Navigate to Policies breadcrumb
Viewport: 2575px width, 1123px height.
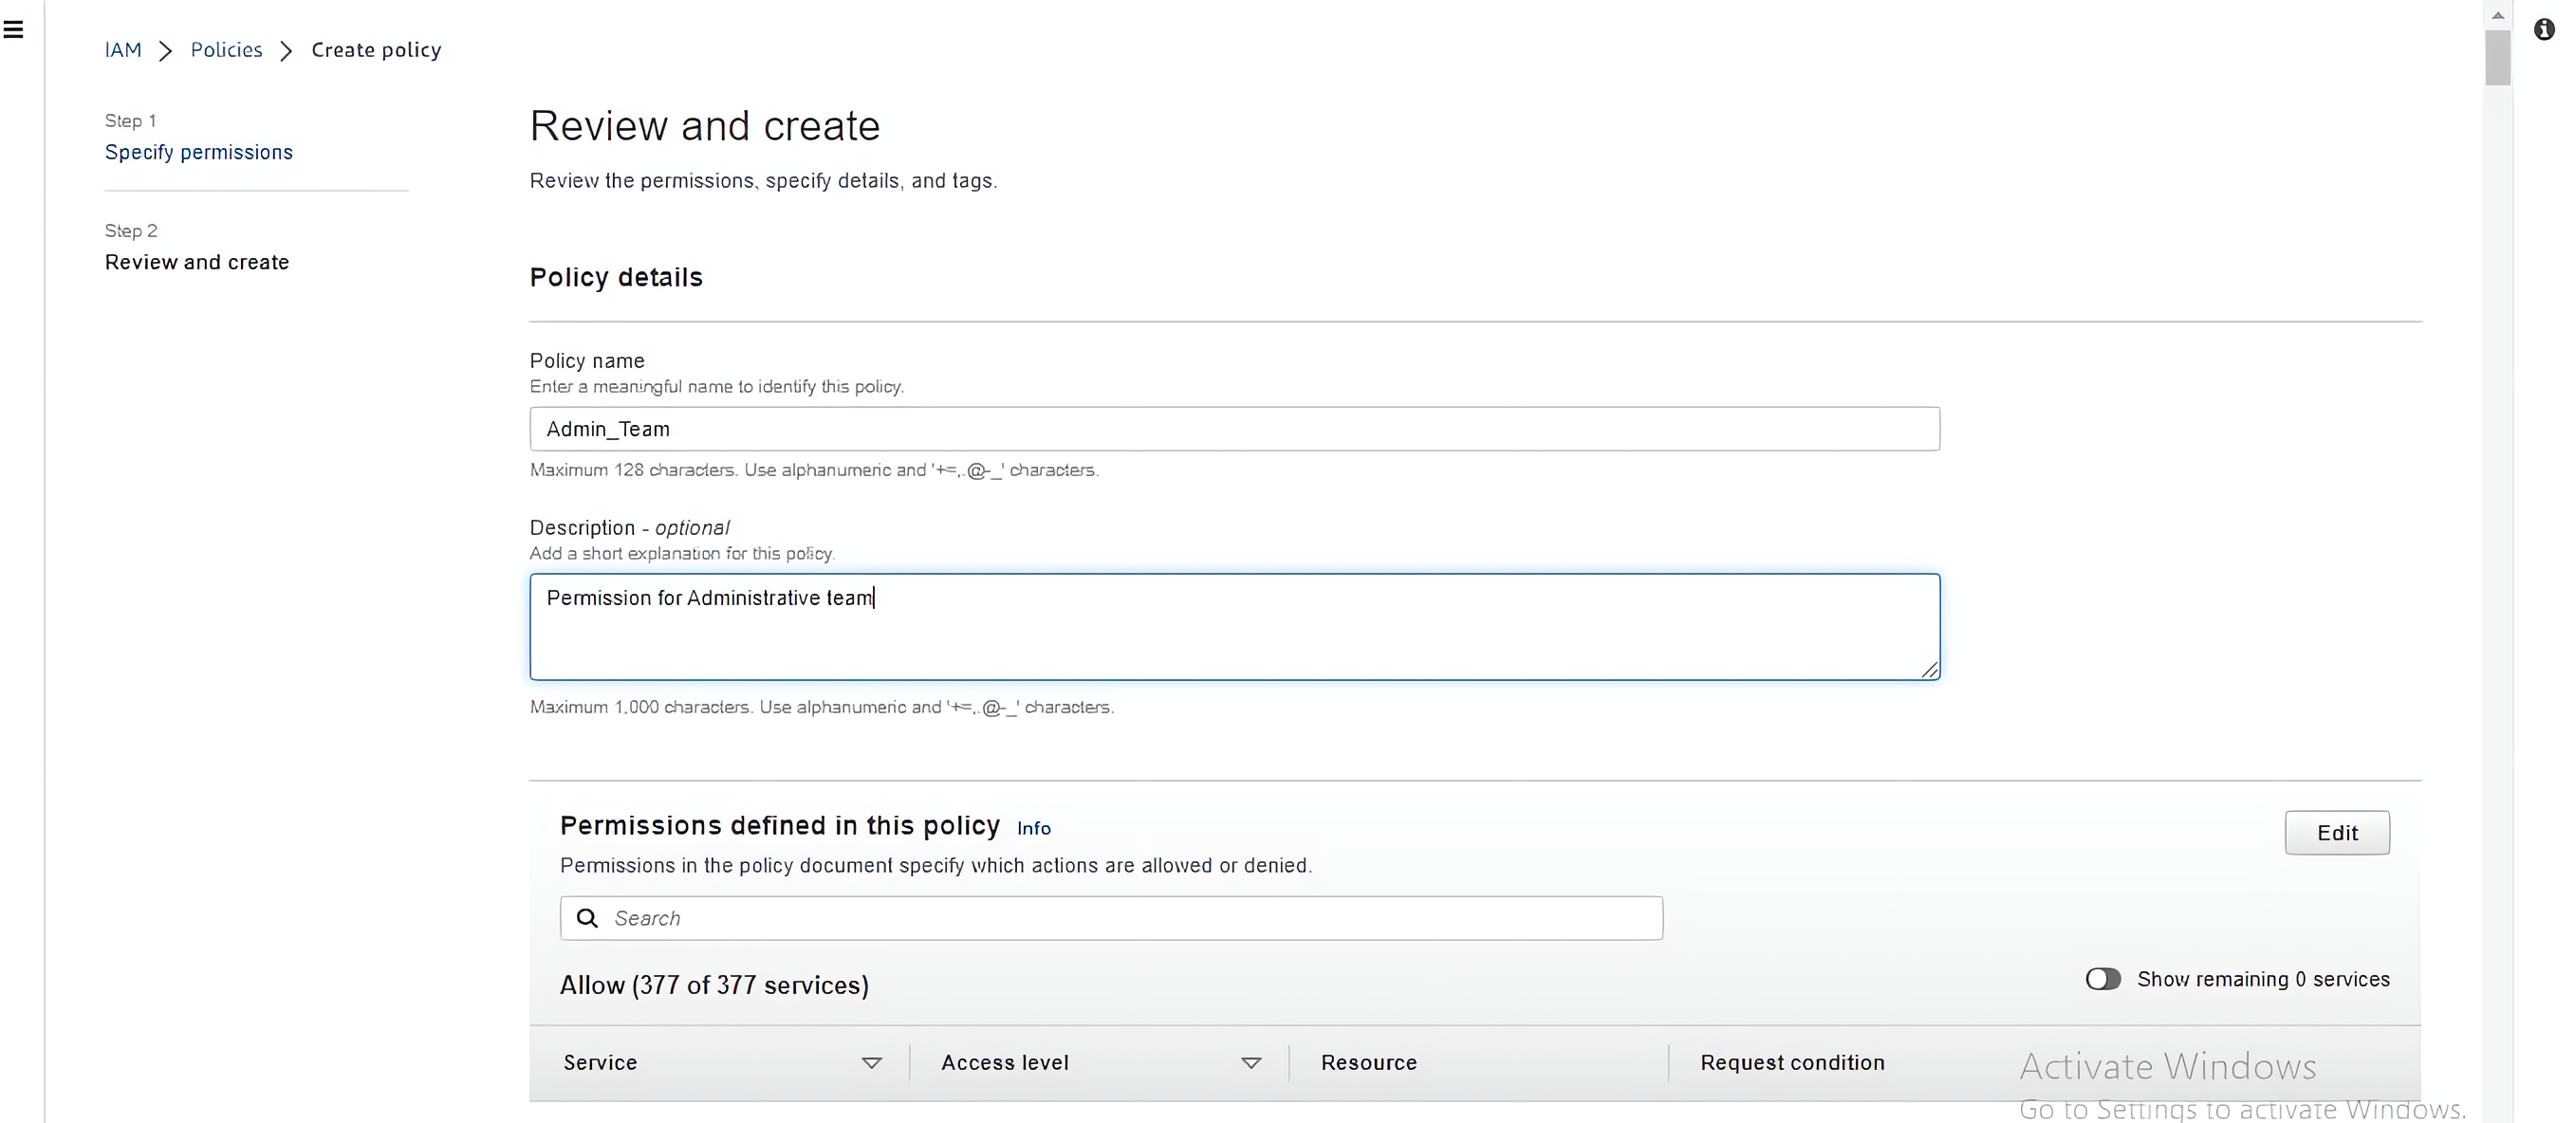226,50
